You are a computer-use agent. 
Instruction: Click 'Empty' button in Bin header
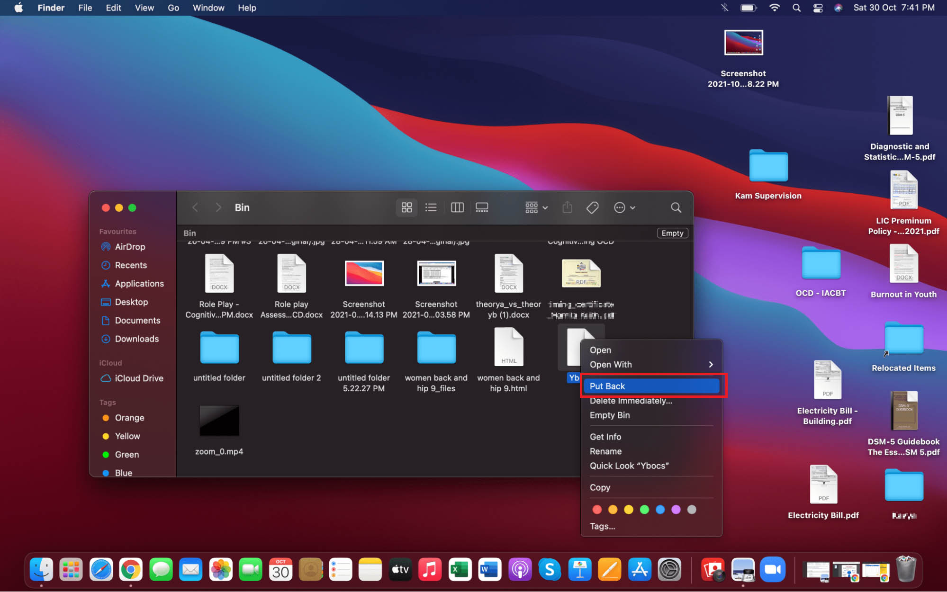[x=671, y=233]
